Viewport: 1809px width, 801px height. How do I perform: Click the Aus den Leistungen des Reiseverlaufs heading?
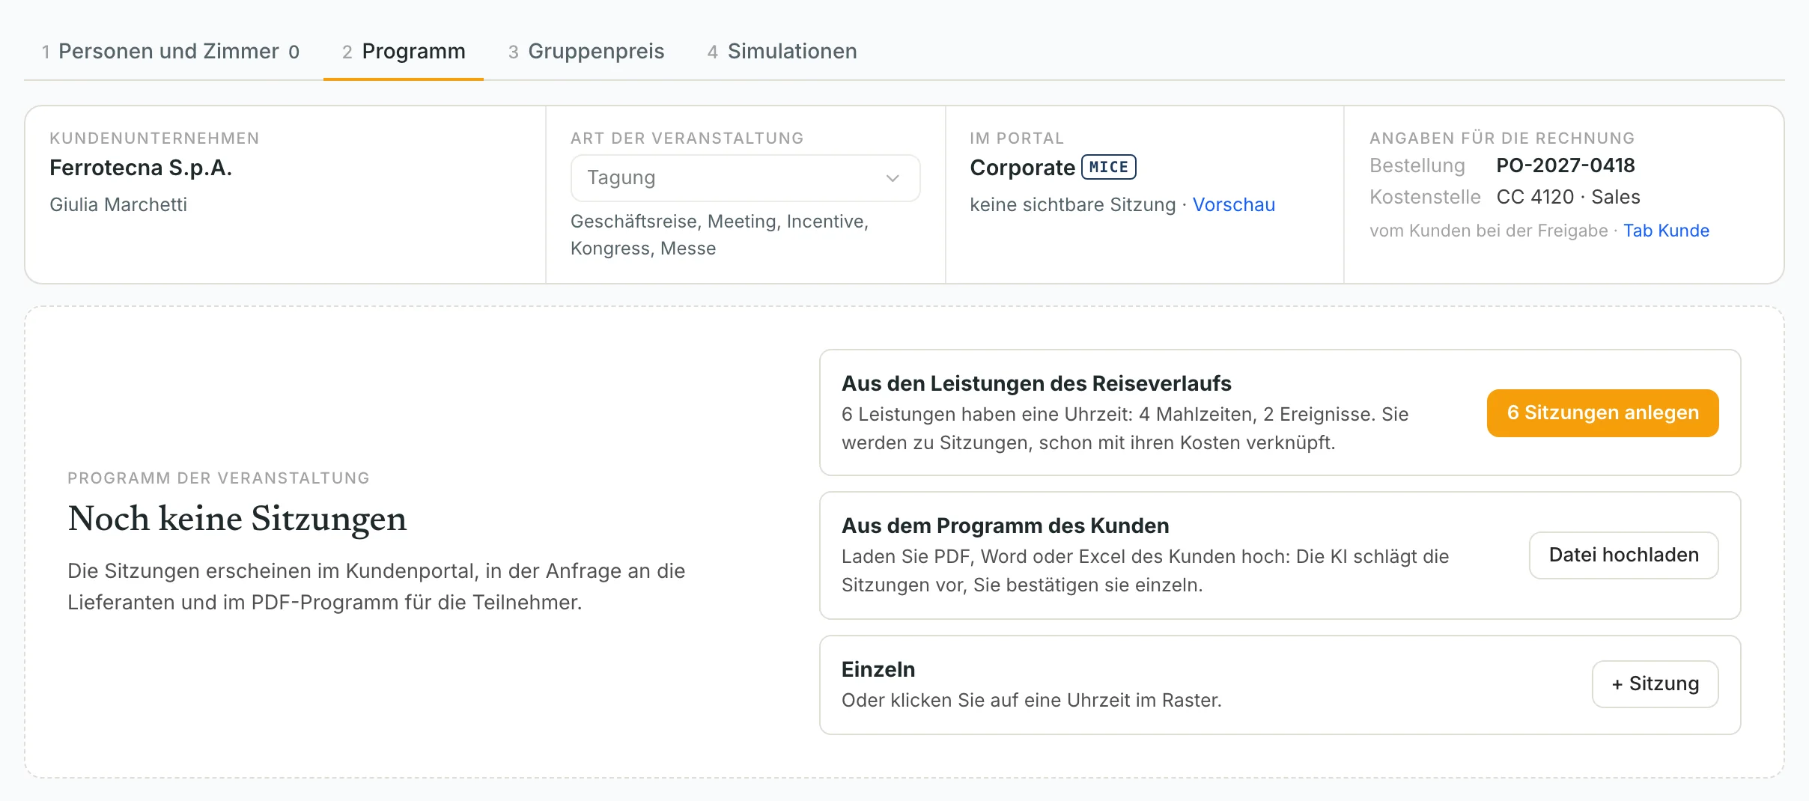tap(1036, 383)
